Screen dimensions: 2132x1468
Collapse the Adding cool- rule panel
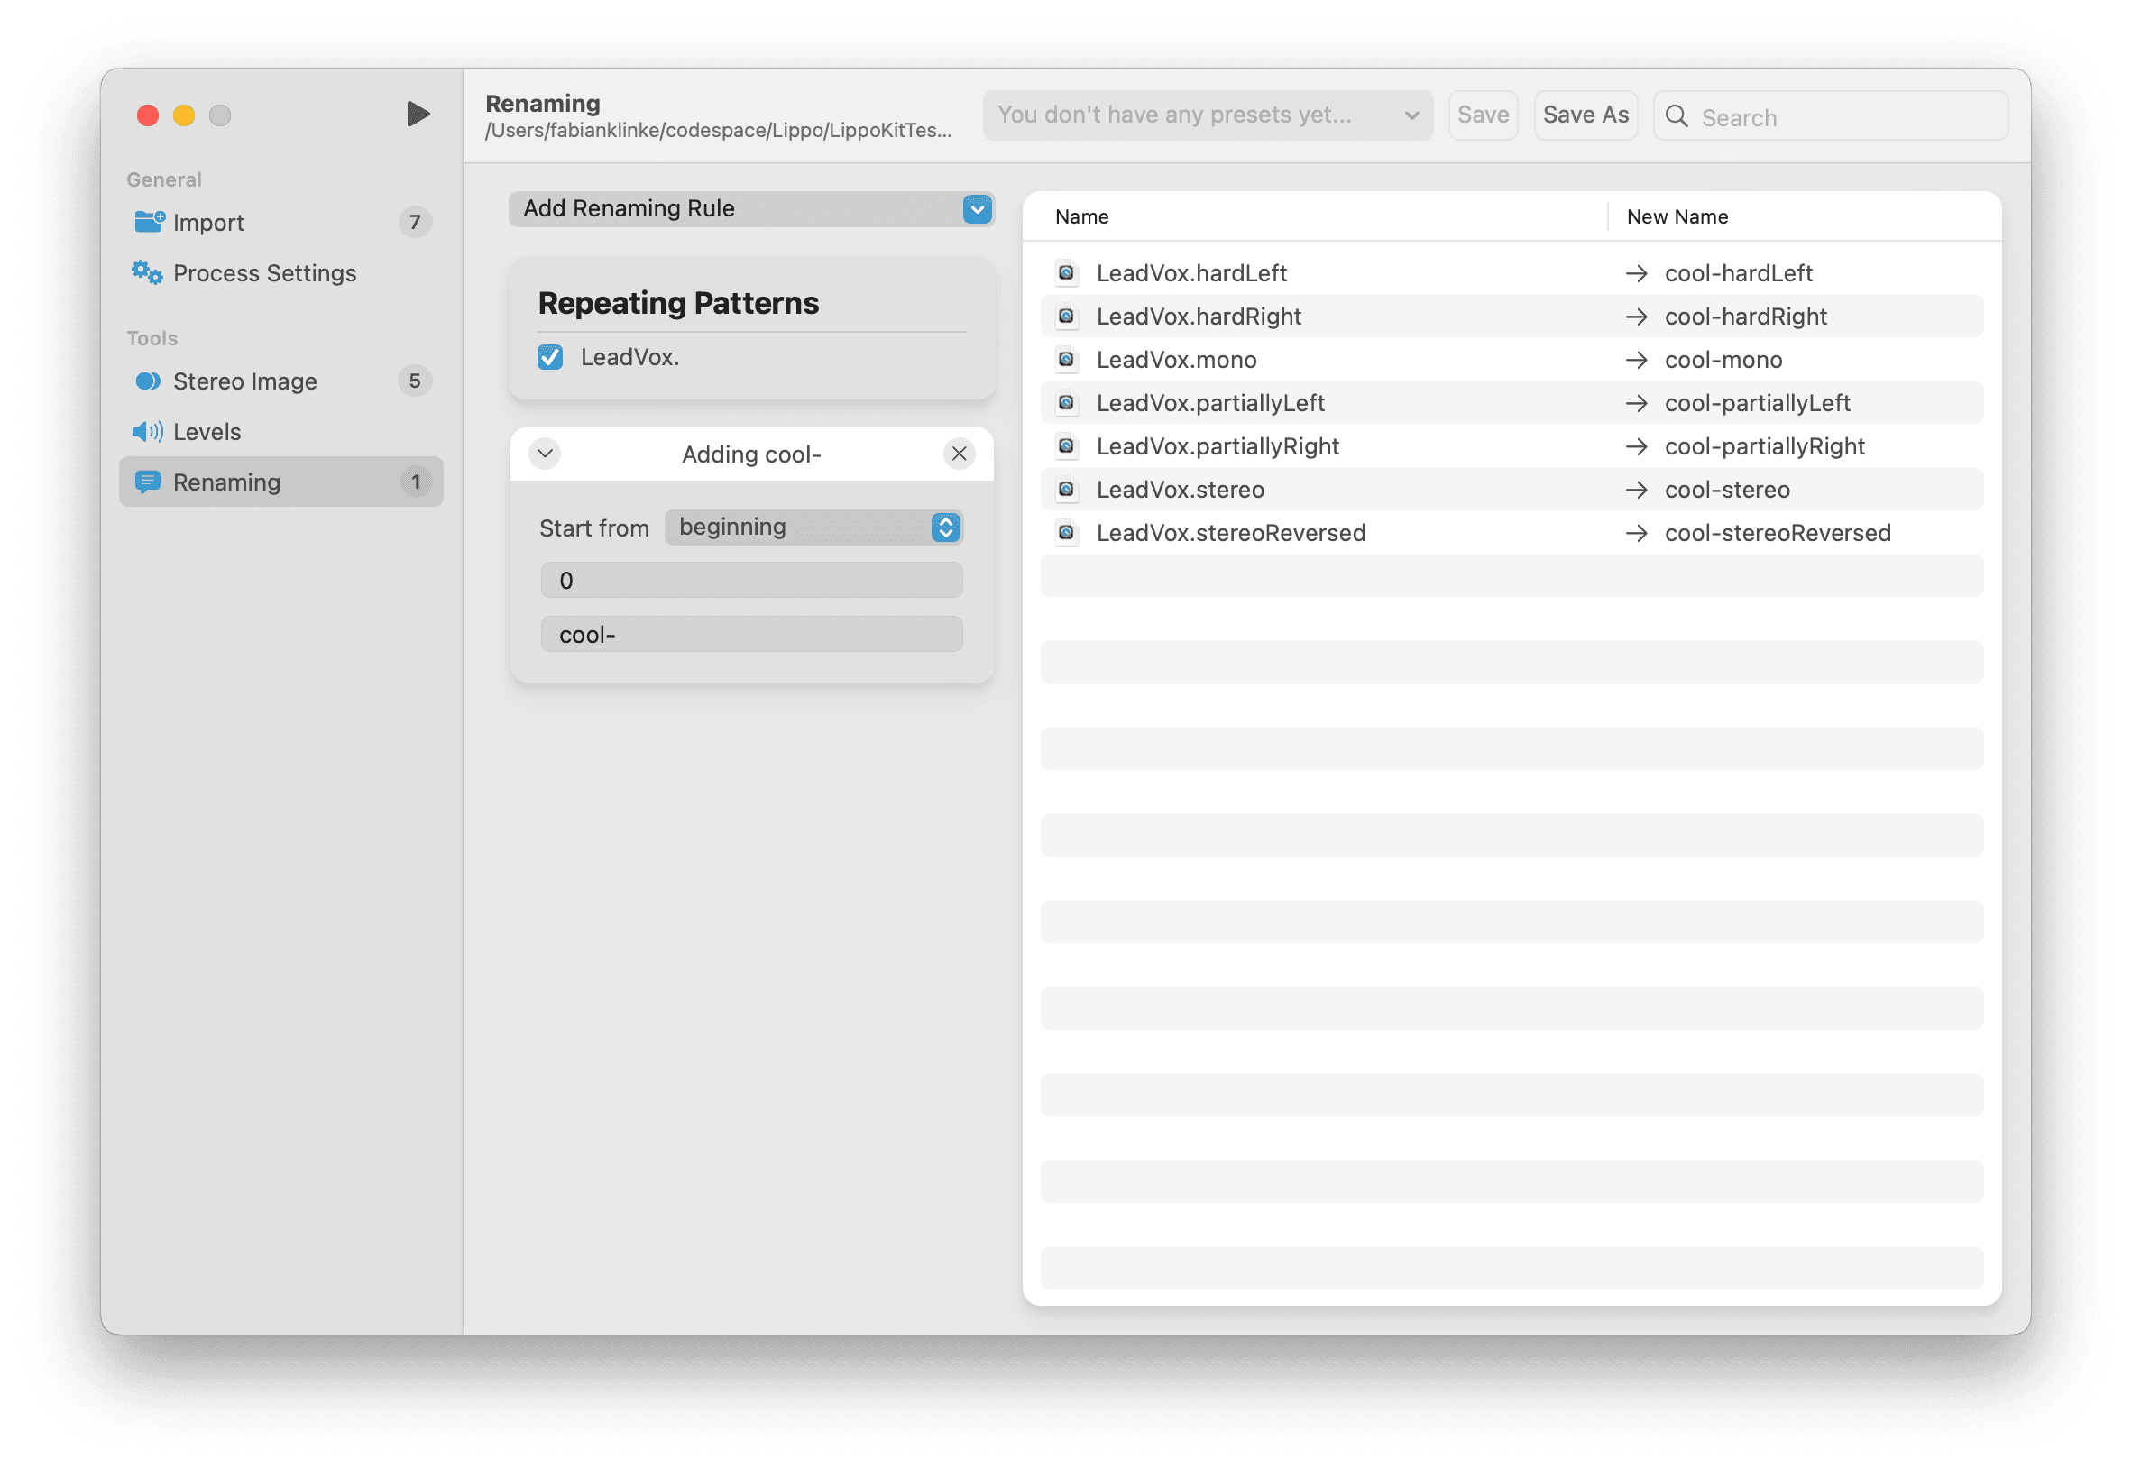[545, 454]
